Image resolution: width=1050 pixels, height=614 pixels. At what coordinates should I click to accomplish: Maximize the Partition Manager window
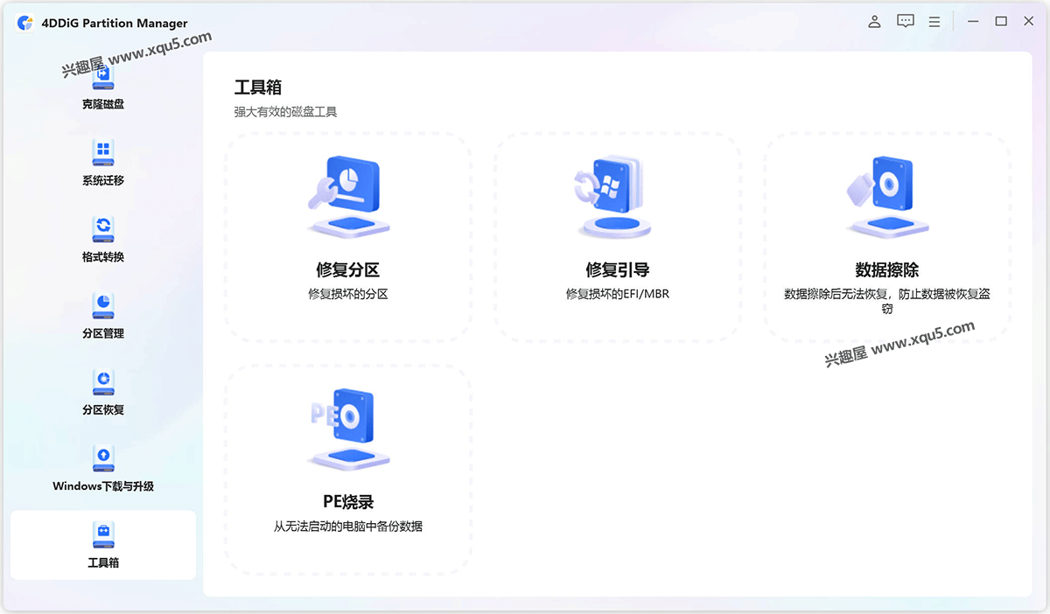[1000, 22]
